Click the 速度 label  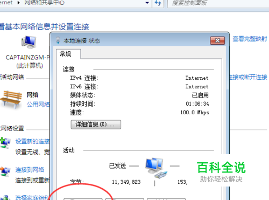pos(77,113)
